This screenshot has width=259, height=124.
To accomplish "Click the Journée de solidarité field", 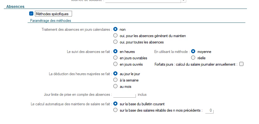I will 143,1.
